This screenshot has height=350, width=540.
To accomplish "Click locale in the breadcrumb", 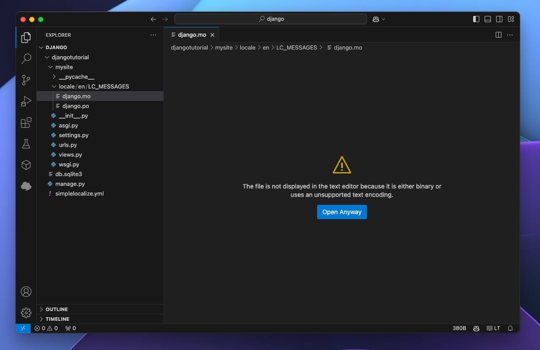I will point(248,47).
